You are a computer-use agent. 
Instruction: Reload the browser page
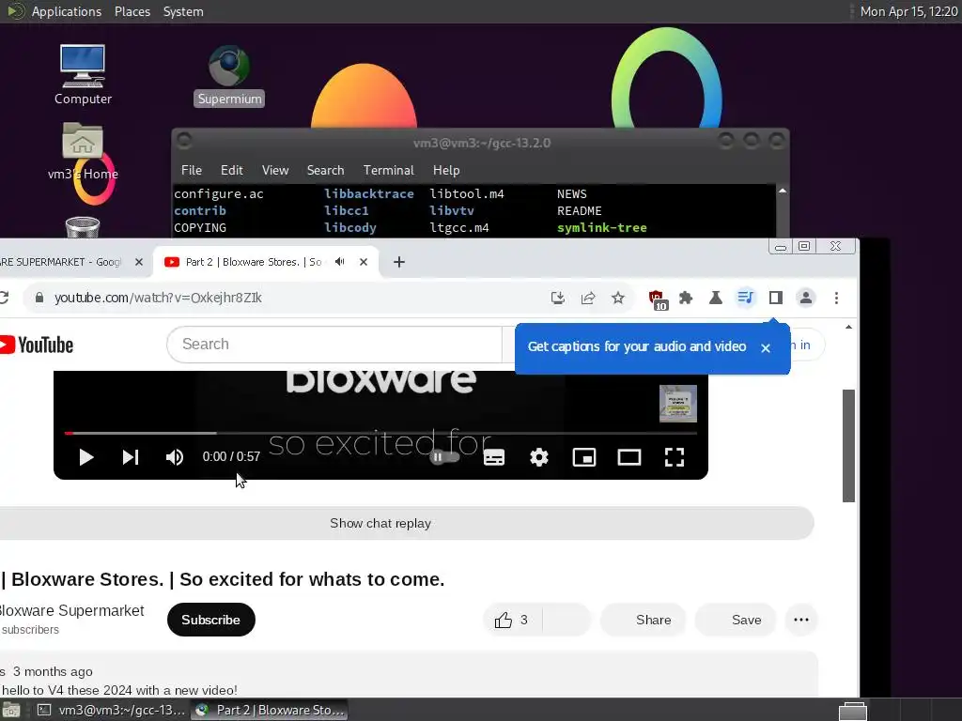click(4, 298)
